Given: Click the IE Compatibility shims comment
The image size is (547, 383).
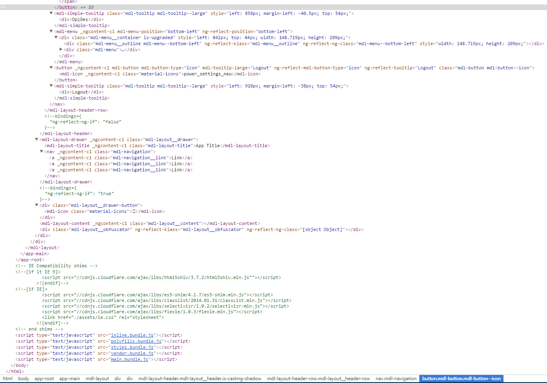Looking at the screenshot, I should click(56, 266).
